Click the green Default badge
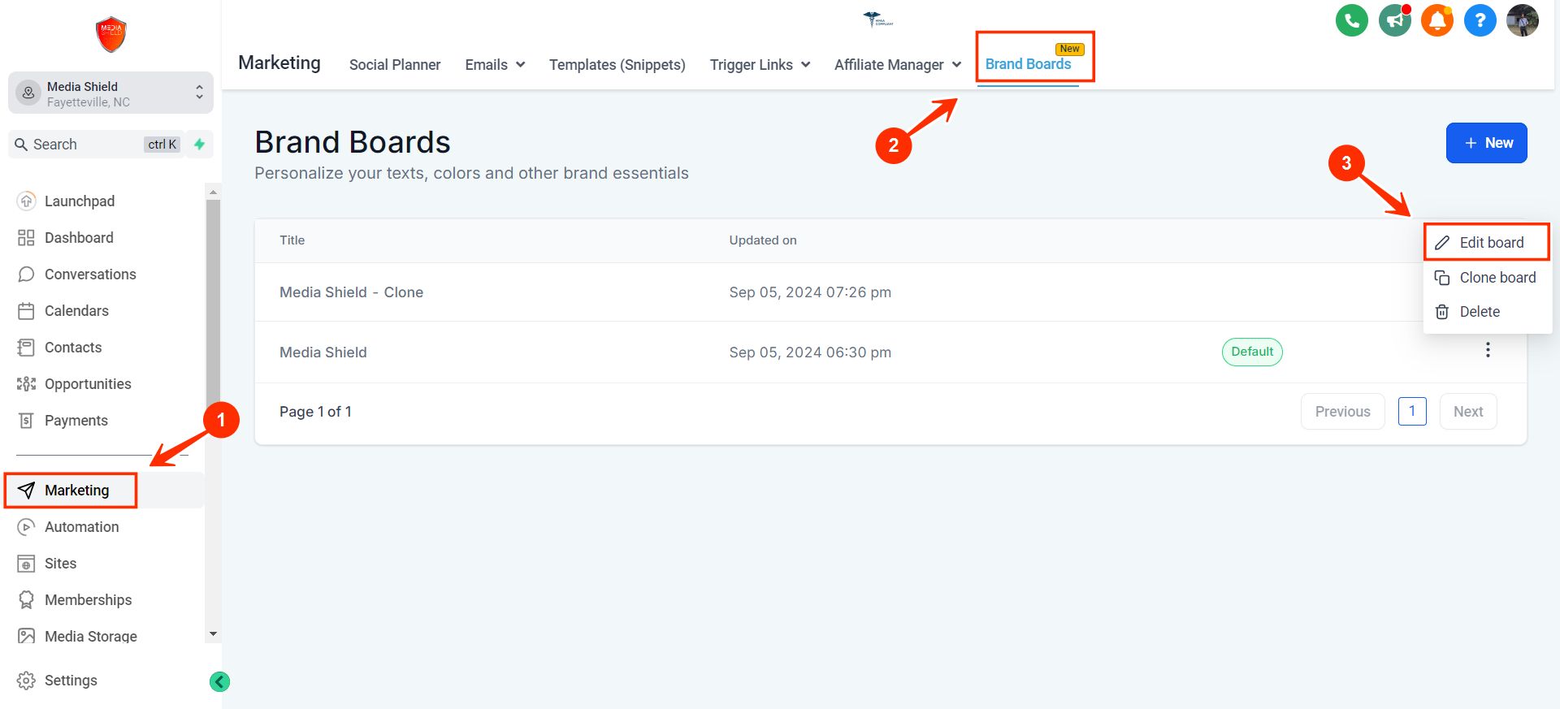 coord(1252,352)
